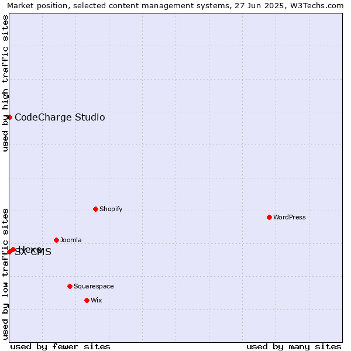Viewport: 351px width, 351px height.
Task: Click the 'used by high traffic sites' axis label
Action: click(x=5, y=84)
